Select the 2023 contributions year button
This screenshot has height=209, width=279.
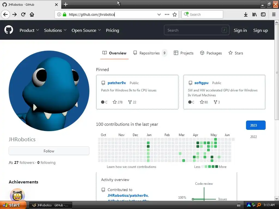256,125
